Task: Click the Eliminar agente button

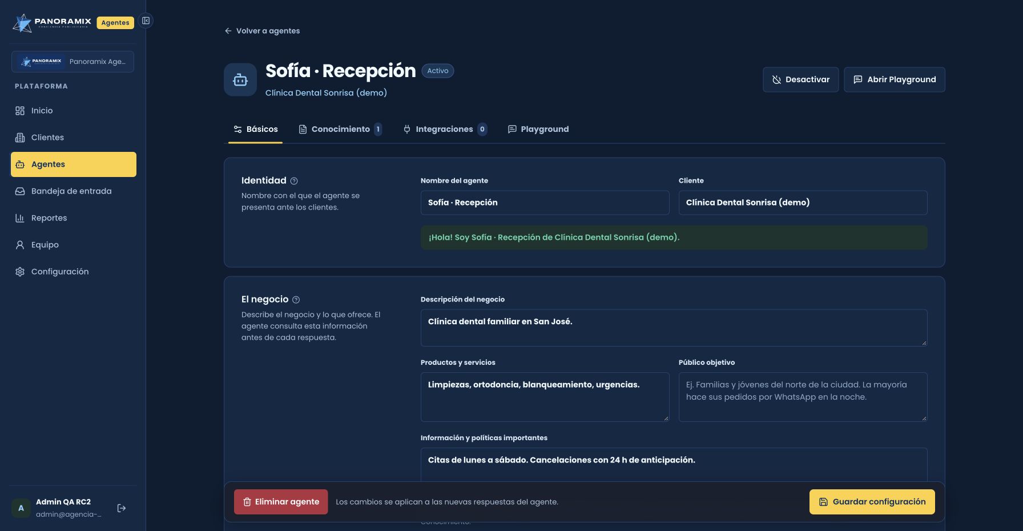Action: (281, 502)
